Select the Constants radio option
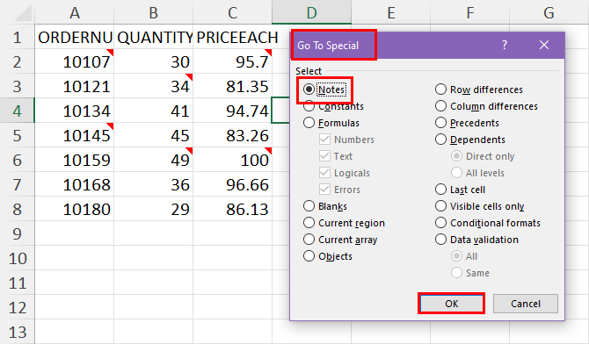The height and width of the screenshot is (344, 589). click(x=309, y=106)
